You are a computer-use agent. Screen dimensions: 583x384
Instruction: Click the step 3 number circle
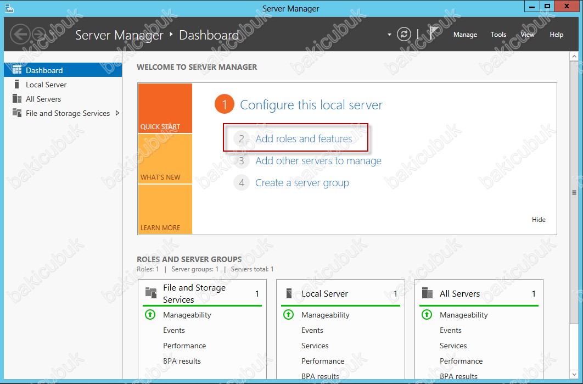coord(242,161)
